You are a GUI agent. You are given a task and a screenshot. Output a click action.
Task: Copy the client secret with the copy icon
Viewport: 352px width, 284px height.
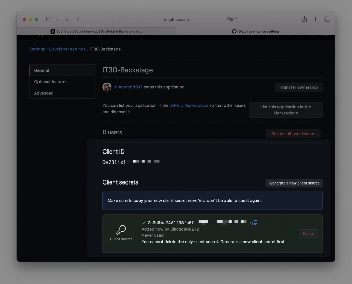[x=255, y=223]
